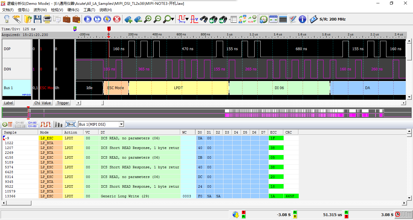
Task: Open the 说明(H) menu
Action: [106, 10]
